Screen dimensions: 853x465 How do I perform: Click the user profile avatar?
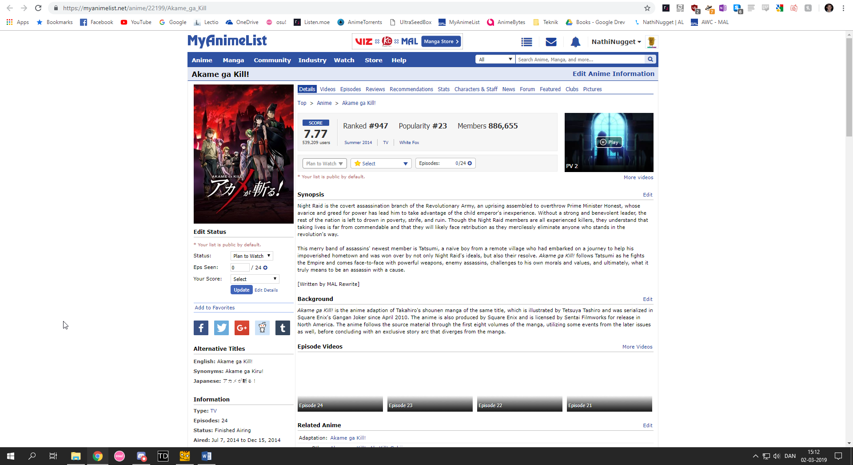pyautogui.click(x=651, y=42)
